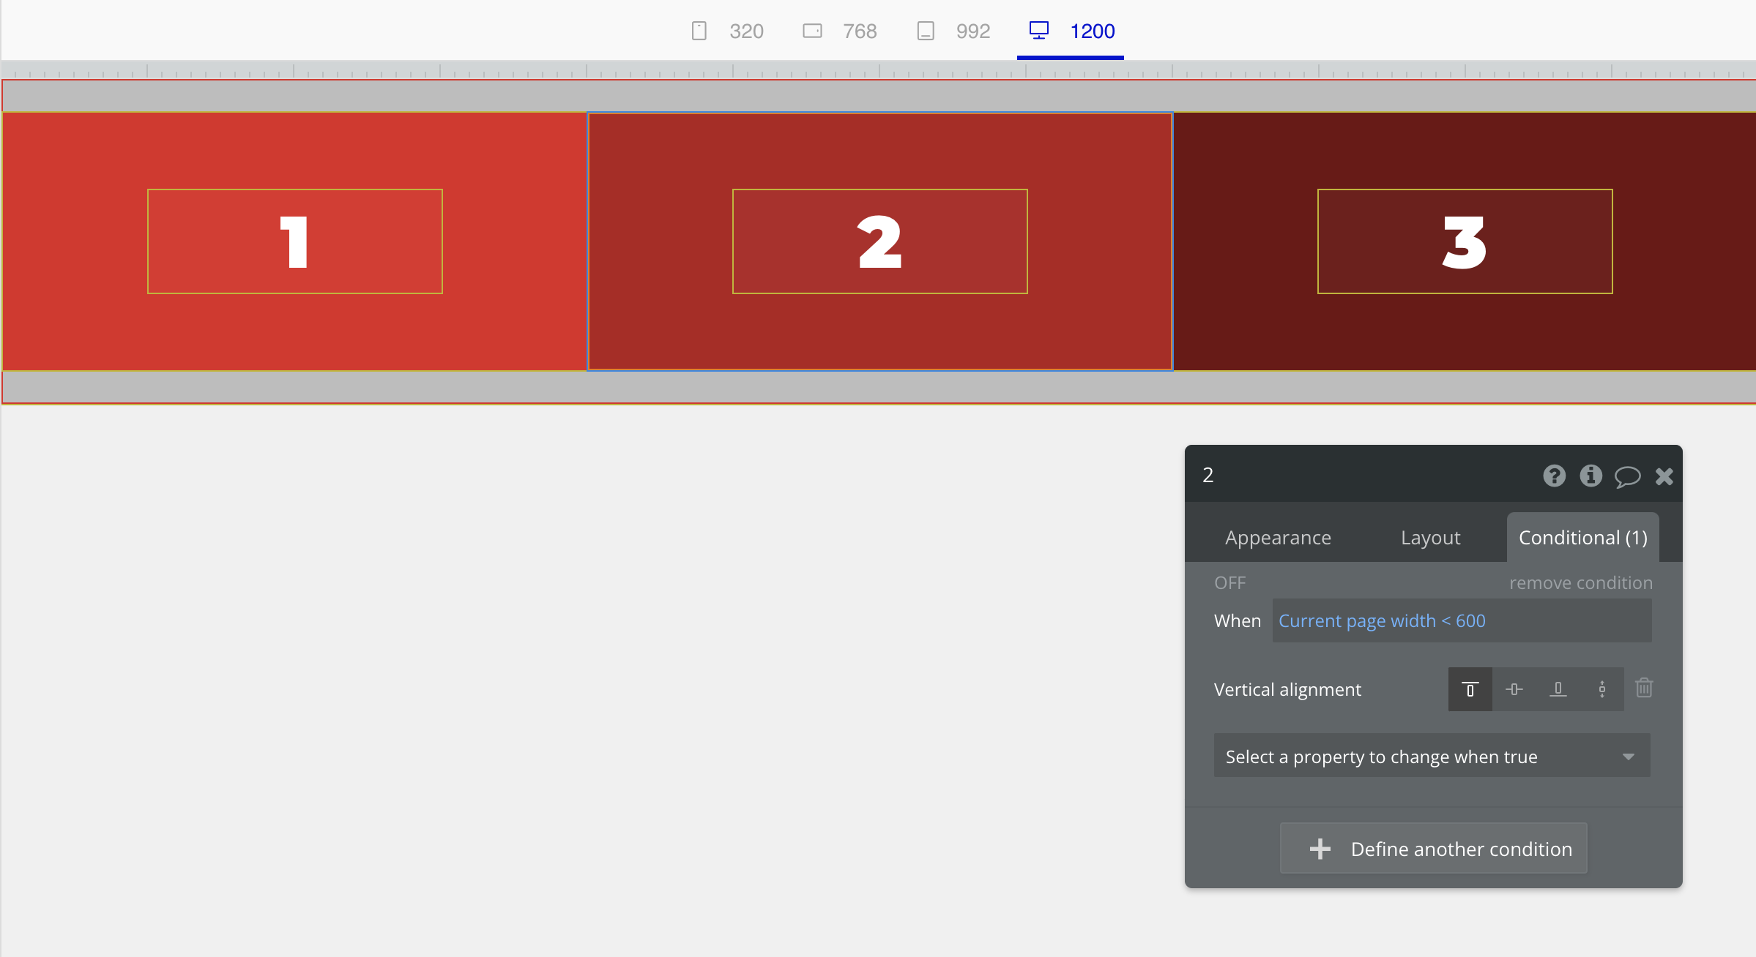Select the 1200 desktop monitor icon

[1038, 30]
